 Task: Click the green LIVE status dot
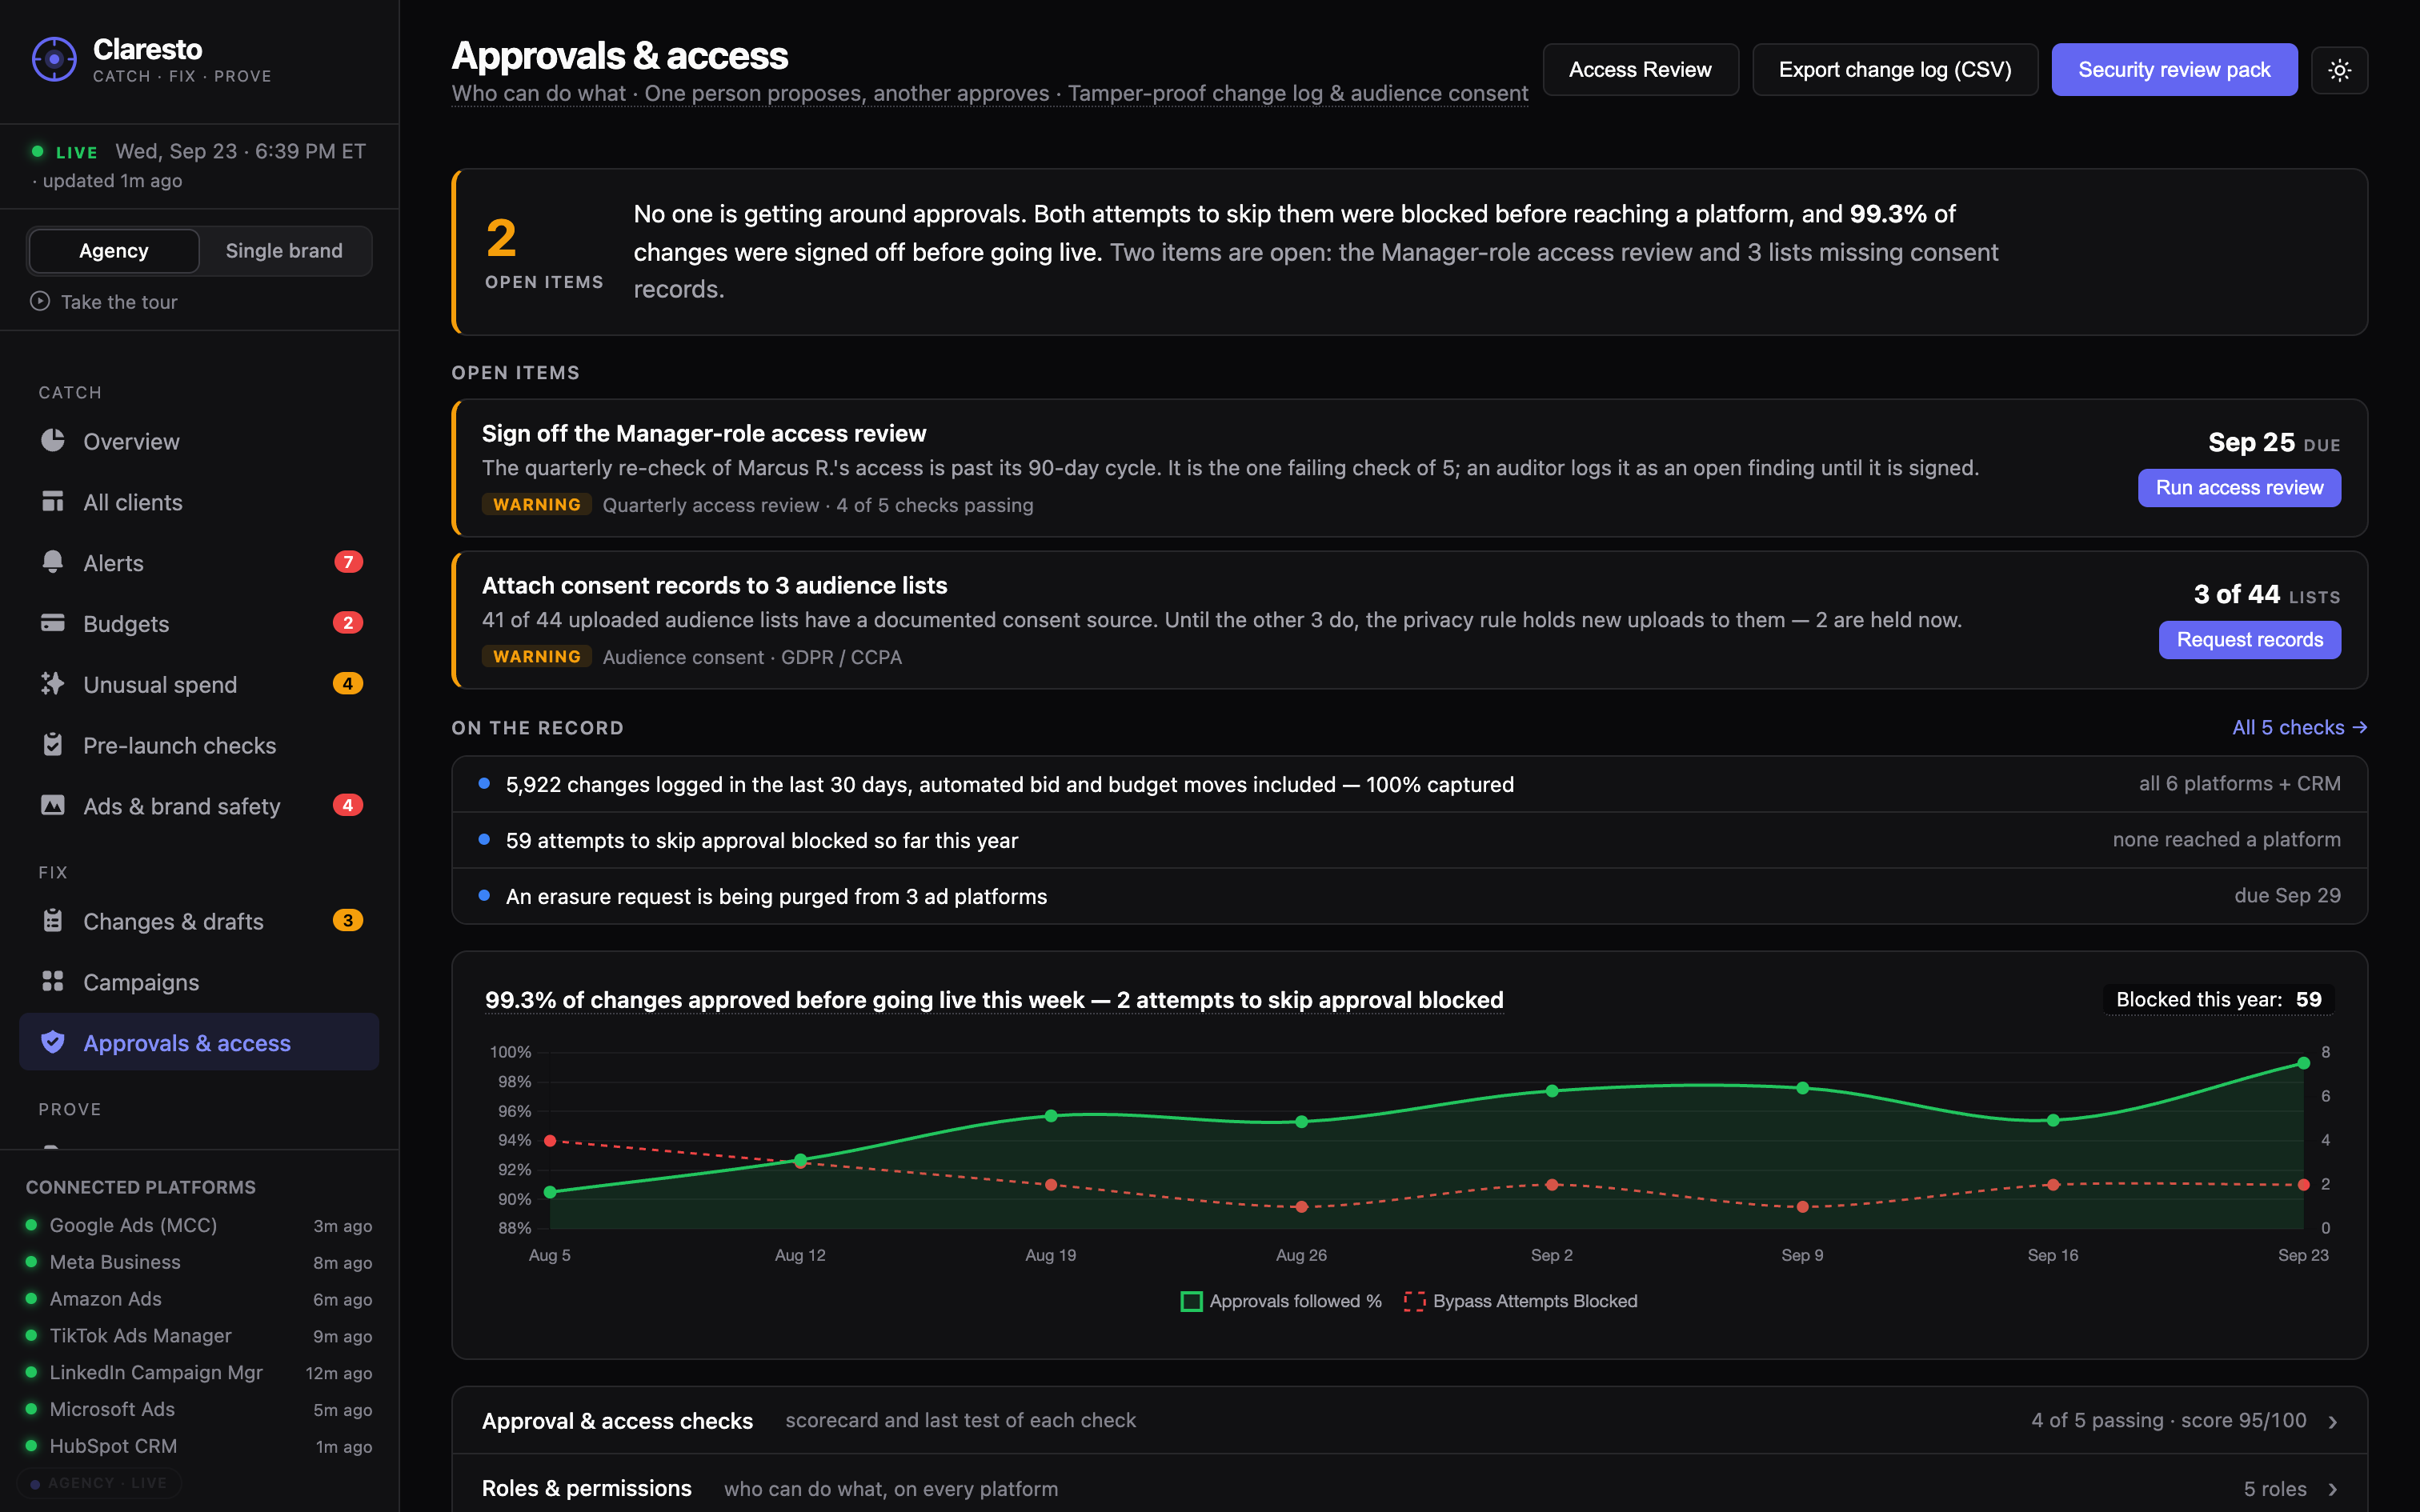point(38,152)
